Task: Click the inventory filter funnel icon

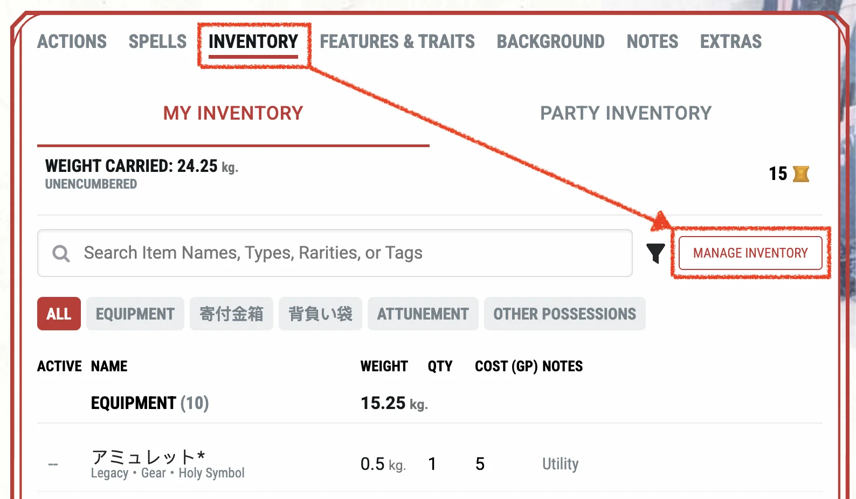Action: click(655, 253)
